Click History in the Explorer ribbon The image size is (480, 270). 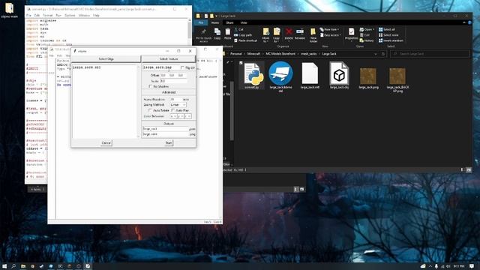tap(367, 40)
